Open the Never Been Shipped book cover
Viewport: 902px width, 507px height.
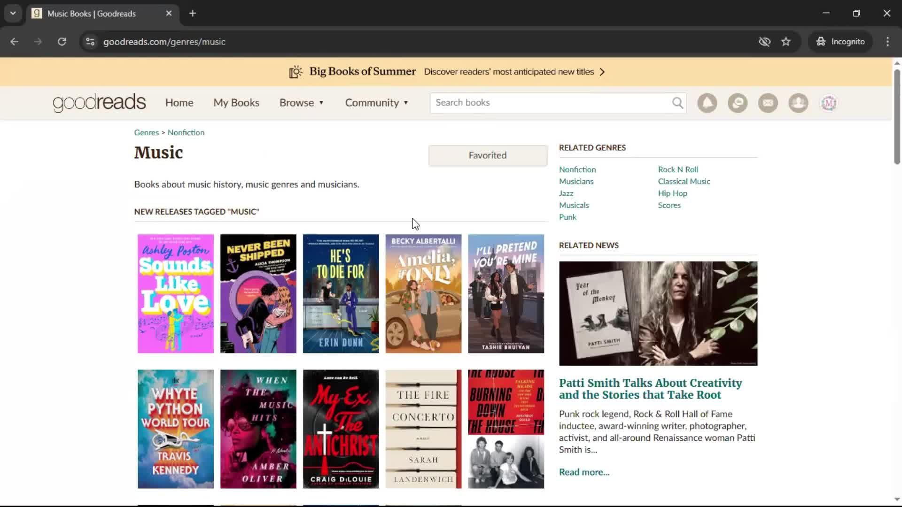coord(258,294)
